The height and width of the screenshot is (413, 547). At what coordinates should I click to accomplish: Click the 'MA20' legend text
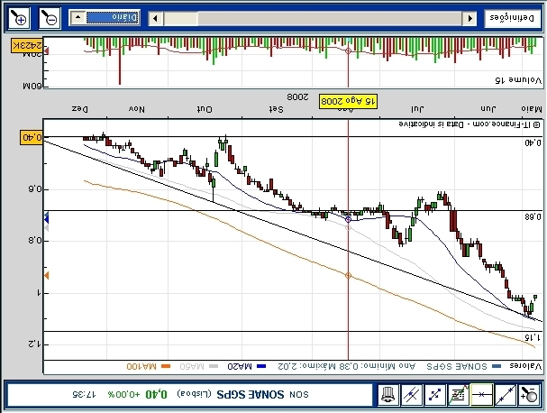(240, 366)
